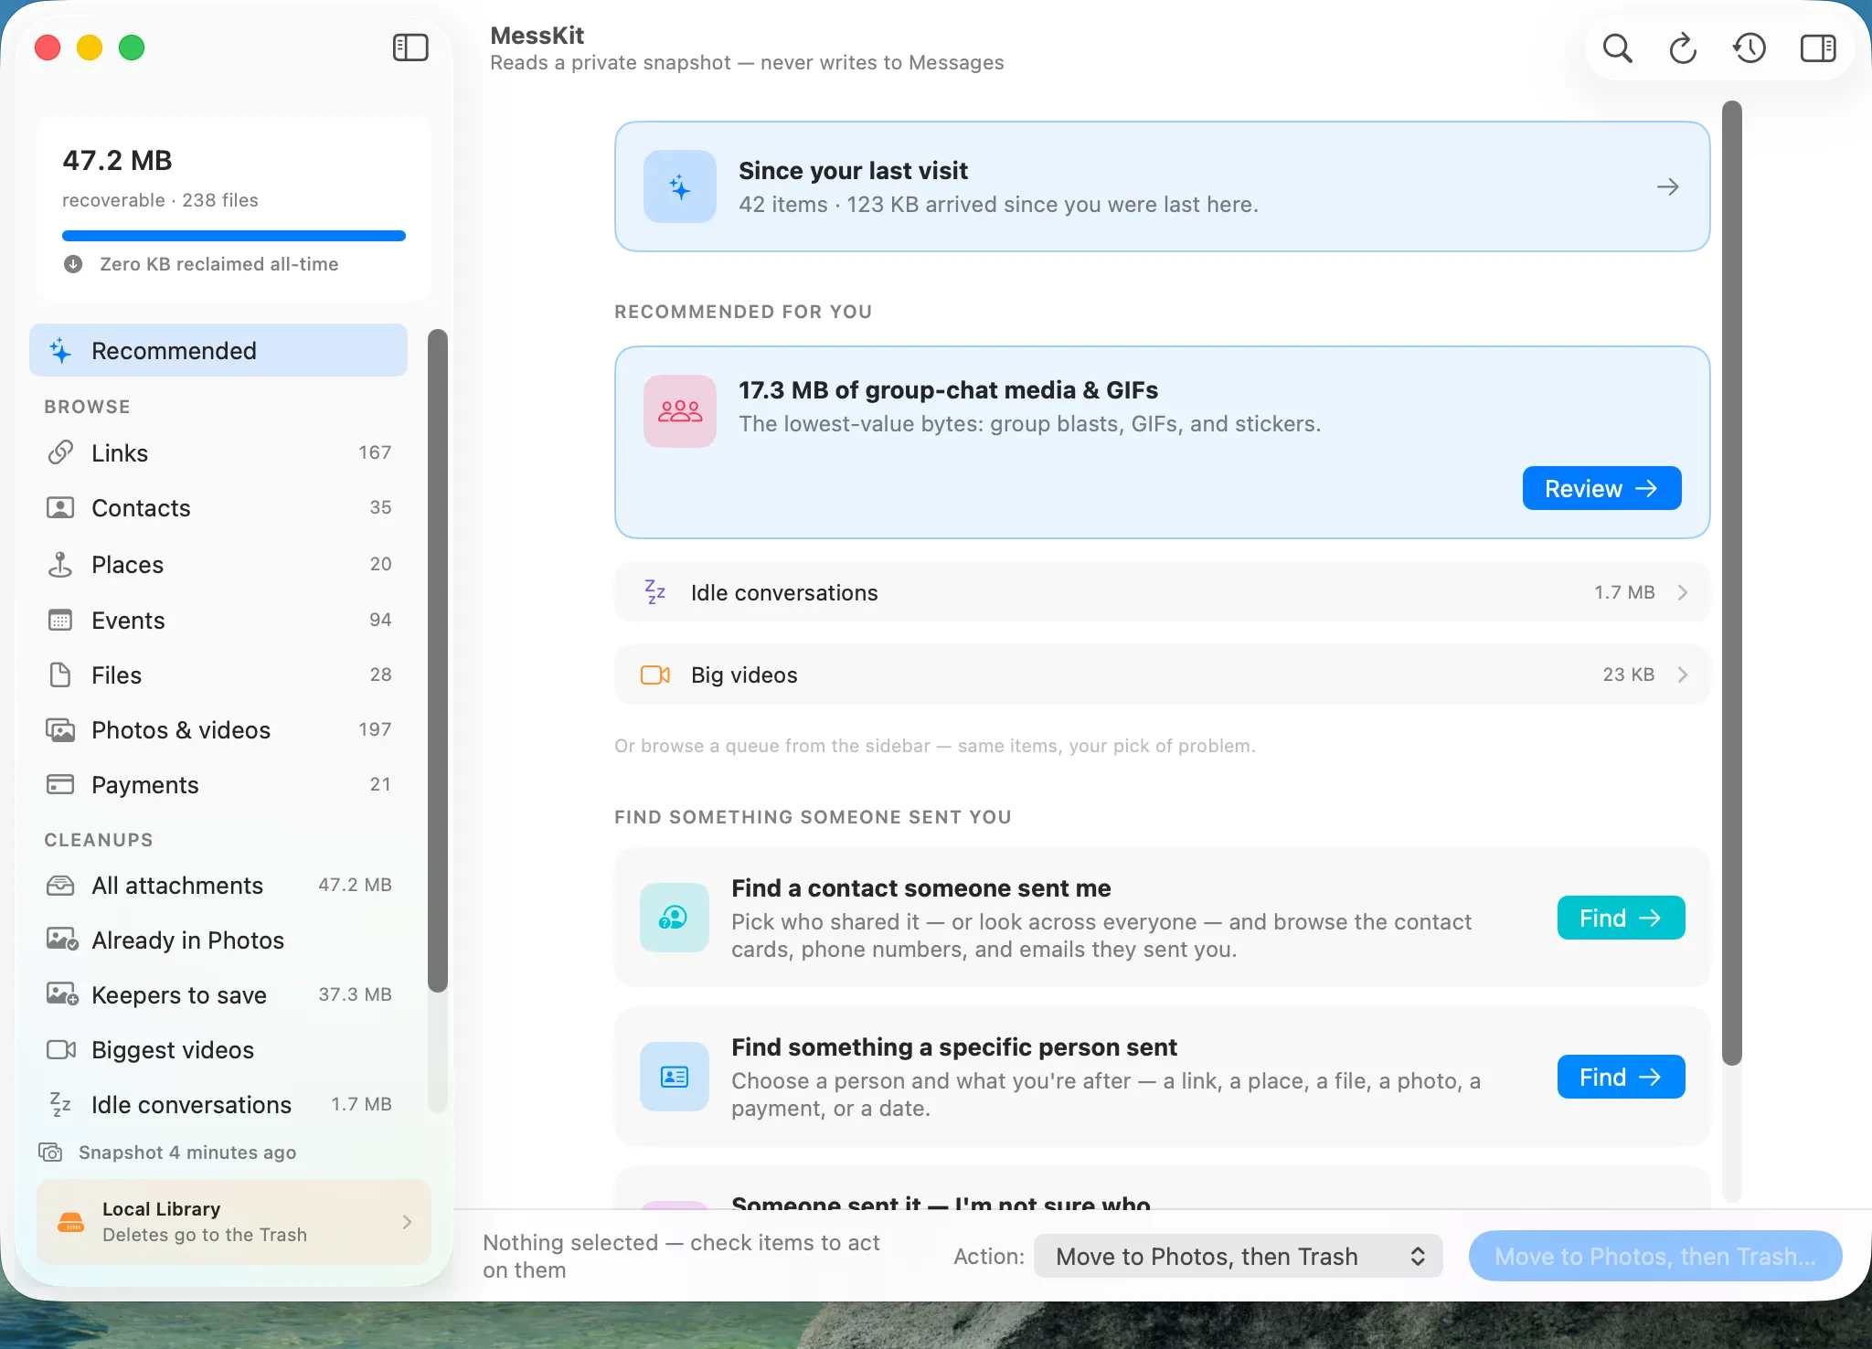The height and width of the screenshot is (1349, 1872).
Task: Click the group-chat people icon
Action: (x=680, y=411)
